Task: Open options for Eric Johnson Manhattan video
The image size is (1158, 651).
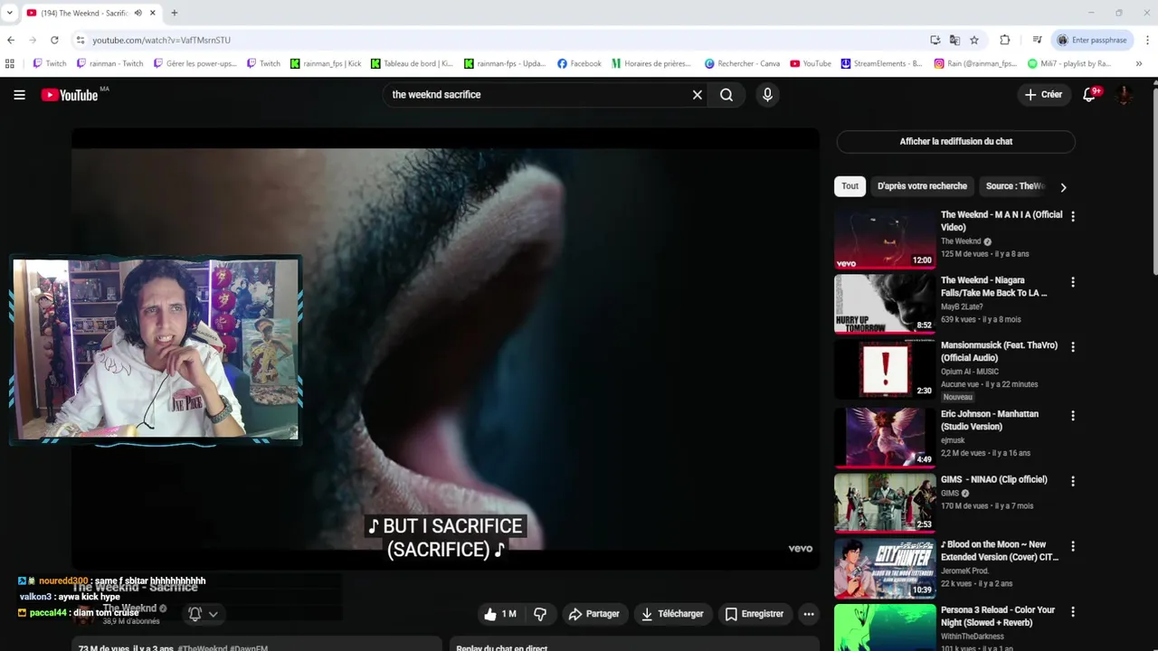Action: (x=1073, y=416)
